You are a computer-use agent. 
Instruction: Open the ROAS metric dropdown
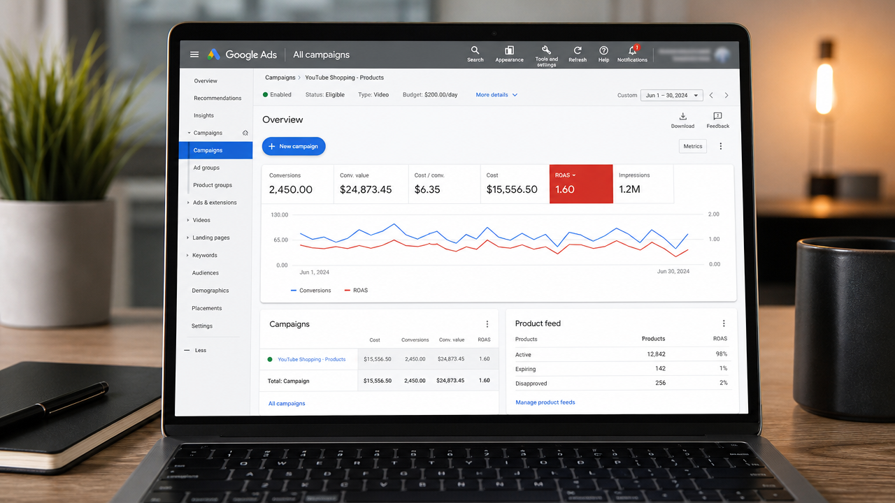(565, 175)
